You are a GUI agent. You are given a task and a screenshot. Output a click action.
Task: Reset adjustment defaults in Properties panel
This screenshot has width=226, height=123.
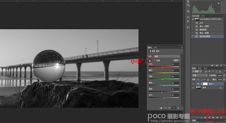[x=169, y=108]
